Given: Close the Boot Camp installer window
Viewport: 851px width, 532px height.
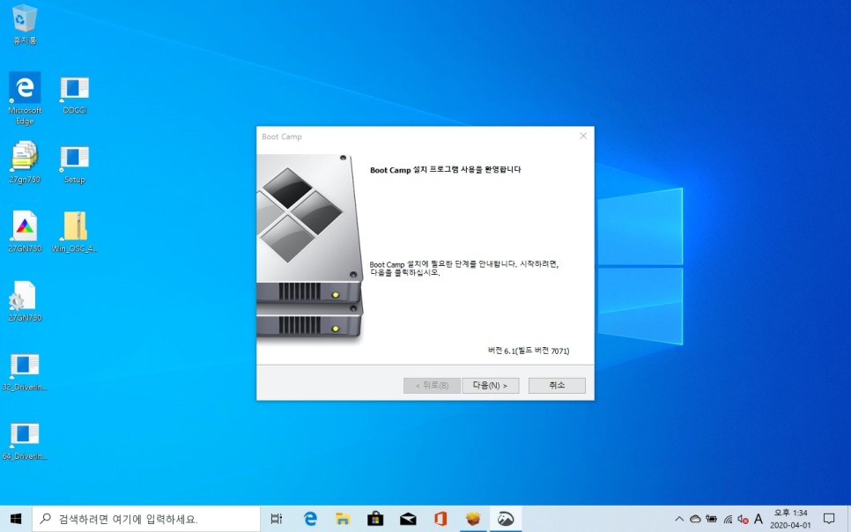Looking at the screenshot, I should (x=583, y=136).
